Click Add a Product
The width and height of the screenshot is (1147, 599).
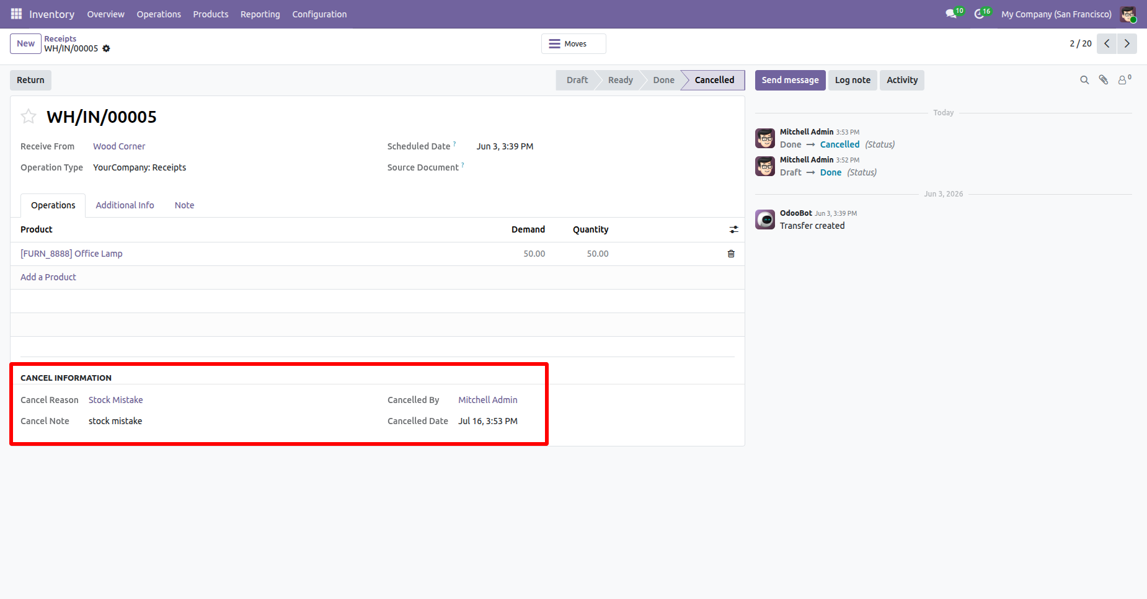coord(48,277)
